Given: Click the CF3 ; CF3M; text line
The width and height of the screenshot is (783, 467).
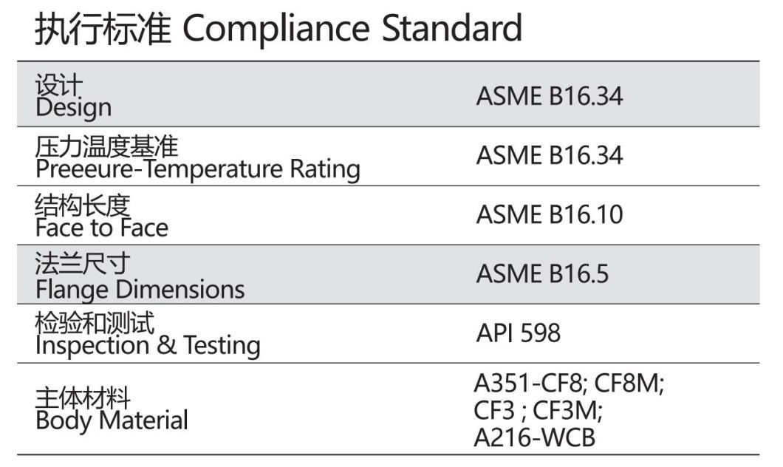Looking at the screenshot, I should tap(538, 411).
